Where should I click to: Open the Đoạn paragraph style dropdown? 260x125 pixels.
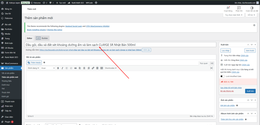[x=48, y=68]
